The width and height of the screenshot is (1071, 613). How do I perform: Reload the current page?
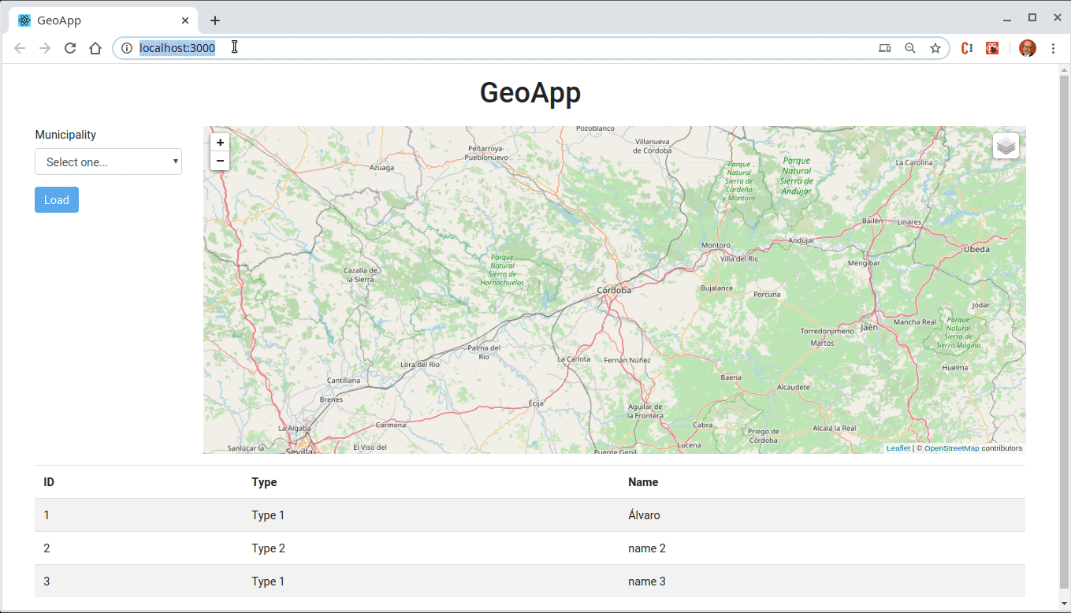pos(70,48)
